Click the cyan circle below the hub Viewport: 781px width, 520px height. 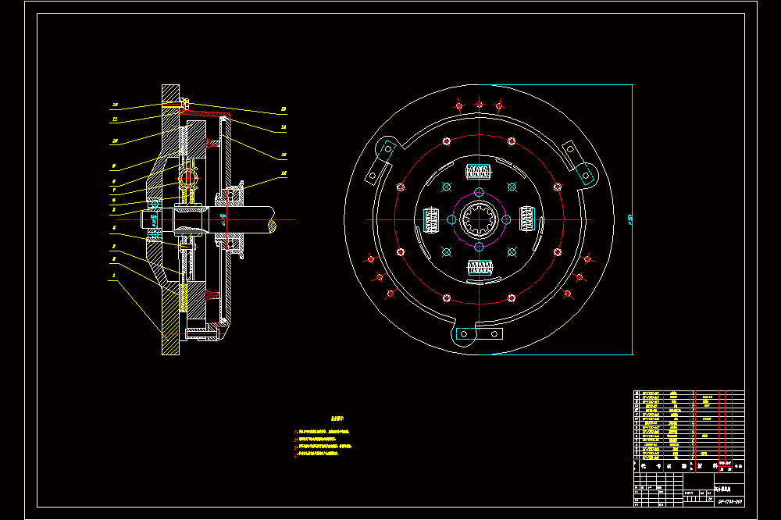click(x=479, y=247)
